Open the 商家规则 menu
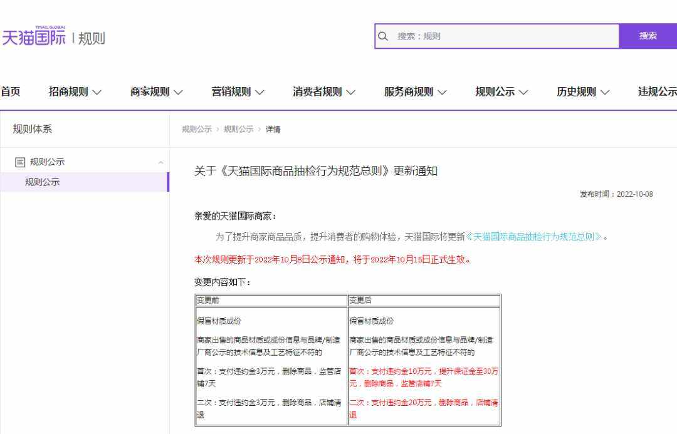677x434 pixels. (x=150, y=91)
